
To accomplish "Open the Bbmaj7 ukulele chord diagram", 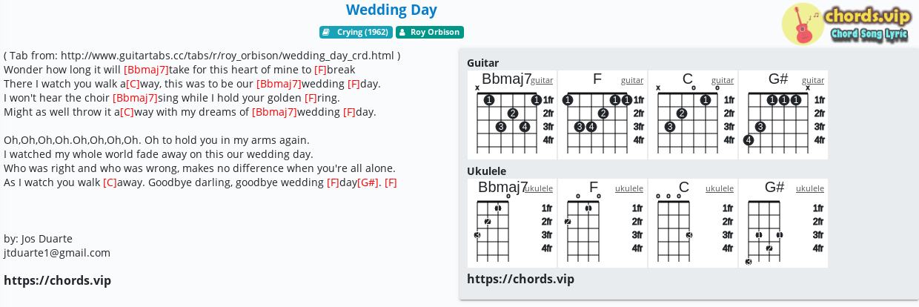I will click(x=512, y=223).
